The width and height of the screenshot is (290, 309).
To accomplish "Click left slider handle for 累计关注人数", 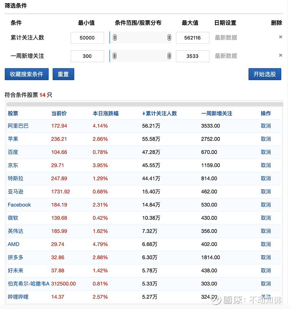I will [115, 37].
